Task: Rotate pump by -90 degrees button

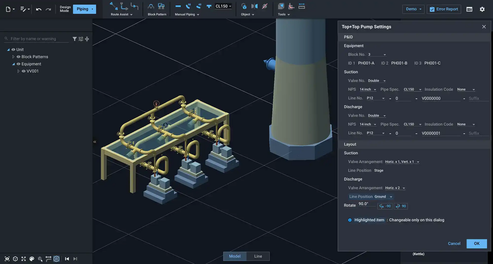Action: pyautogui.click(x=385, y=206)
